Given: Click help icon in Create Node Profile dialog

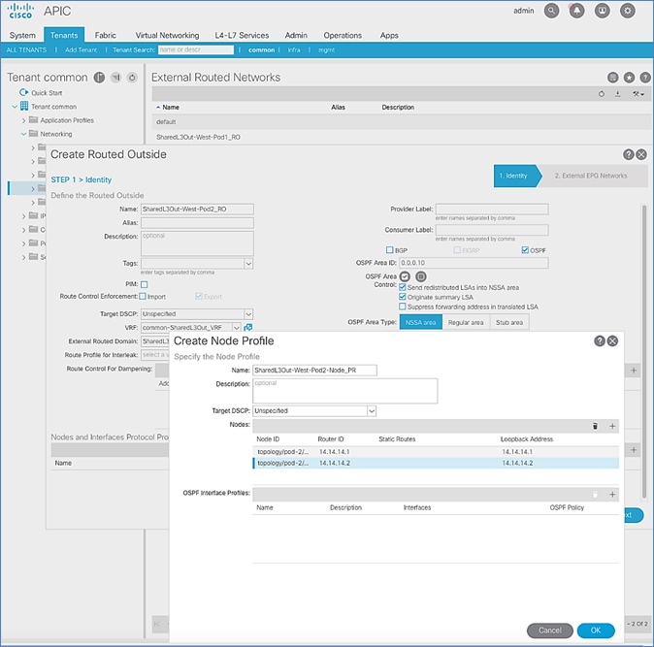Looking at the screenshot, I should coord(600,341).
